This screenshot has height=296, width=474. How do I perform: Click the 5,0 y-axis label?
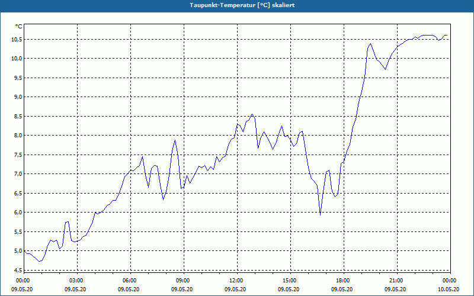pos(18,250)
